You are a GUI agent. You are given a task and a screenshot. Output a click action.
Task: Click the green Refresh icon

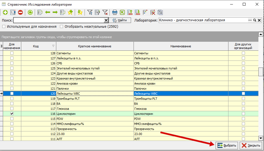[x=30, y=12]
